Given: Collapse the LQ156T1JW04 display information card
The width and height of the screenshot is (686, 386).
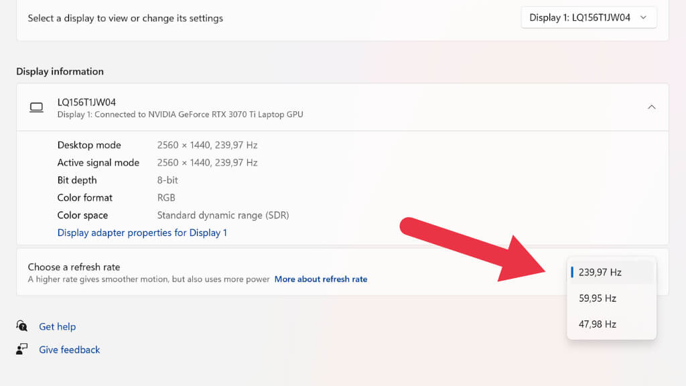Looking at the screenshot, I should [x=651, y=107].
